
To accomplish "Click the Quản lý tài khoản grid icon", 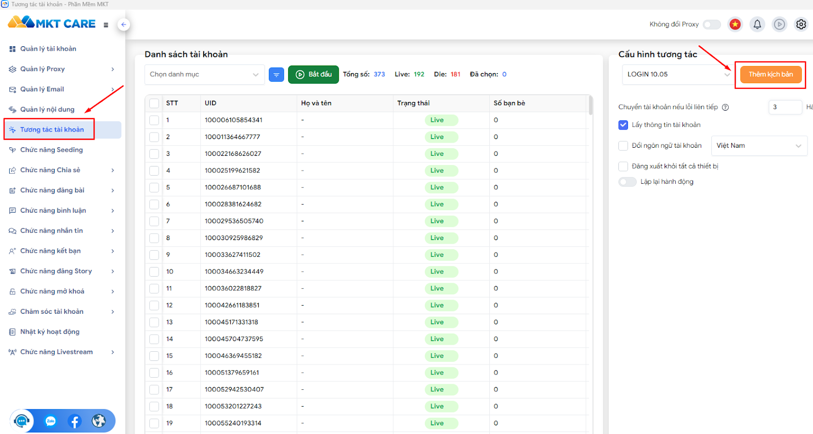I will pos(12,49).
